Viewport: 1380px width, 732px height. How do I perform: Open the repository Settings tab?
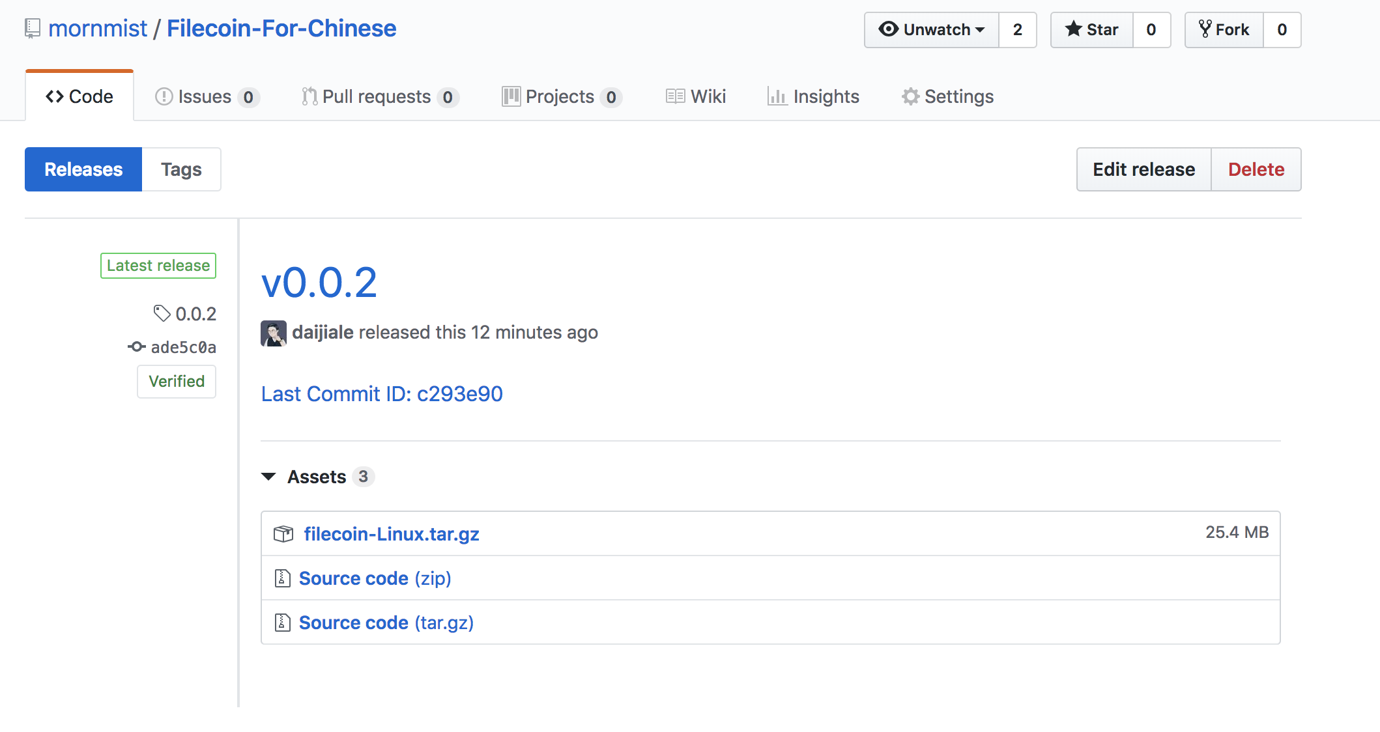tap(947, 96)
